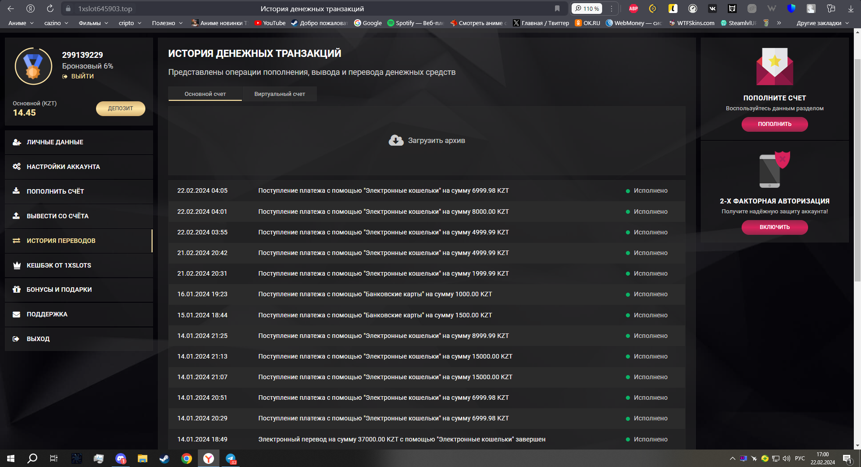Click the address bar URL 1xslot645903.top
Screen dimensions: 861x467
point(105,9)
